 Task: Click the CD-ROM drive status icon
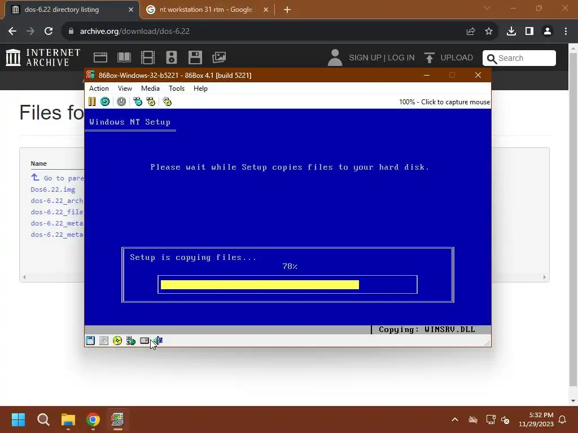pos(117,341)
